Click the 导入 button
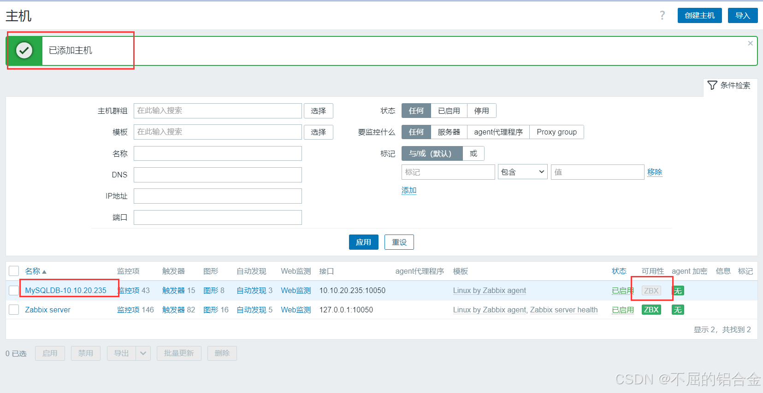This screenshot has height=393, width=763. point(743,15)
